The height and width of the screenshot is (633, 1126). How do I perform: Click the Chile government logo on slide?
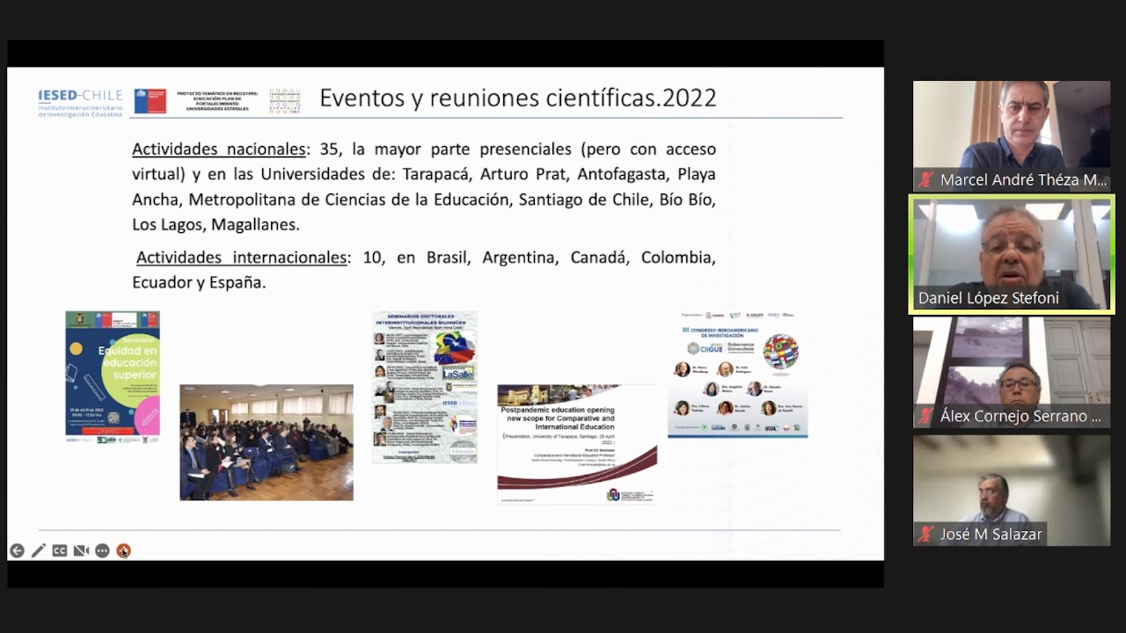pyautogui.click(x=150, y=101)
